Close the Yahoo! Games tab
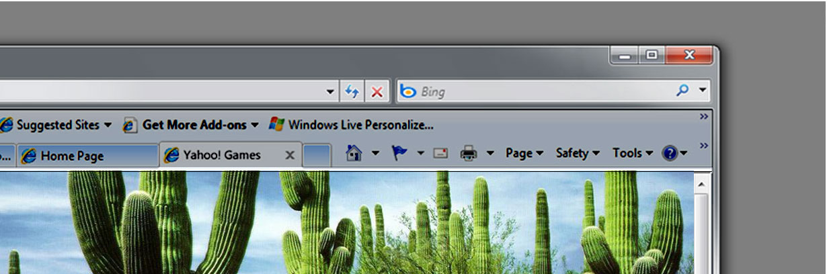This screenshot has width=827, height=274. (x=290, y=155)
